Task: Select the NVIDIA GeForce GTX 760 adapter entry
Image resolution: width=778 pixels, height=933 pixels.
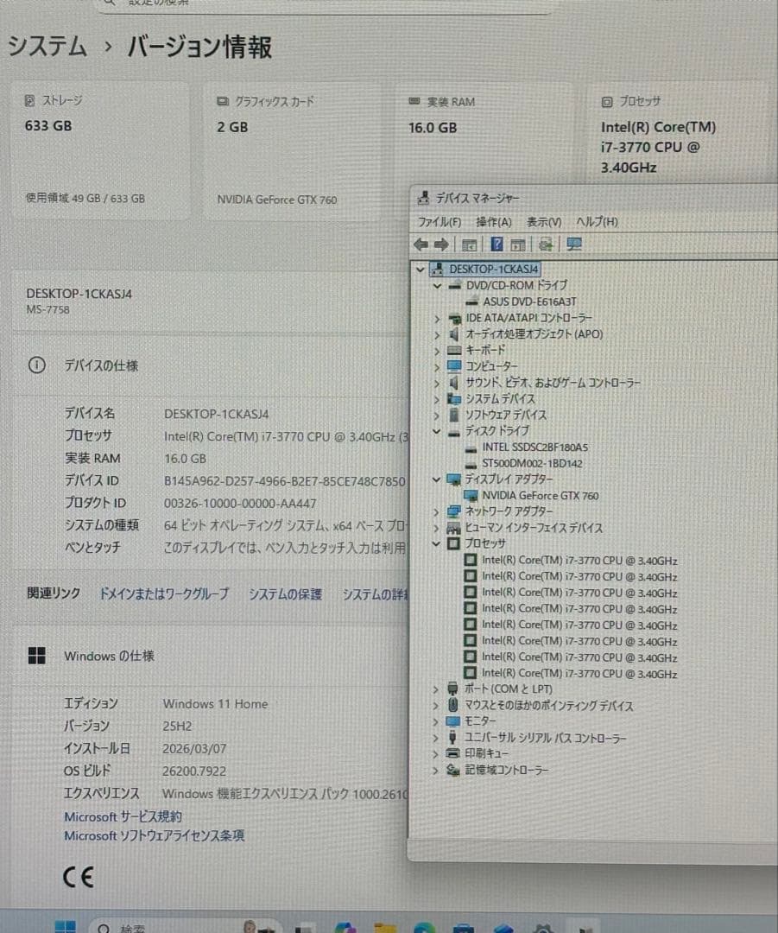Action: 540,495
